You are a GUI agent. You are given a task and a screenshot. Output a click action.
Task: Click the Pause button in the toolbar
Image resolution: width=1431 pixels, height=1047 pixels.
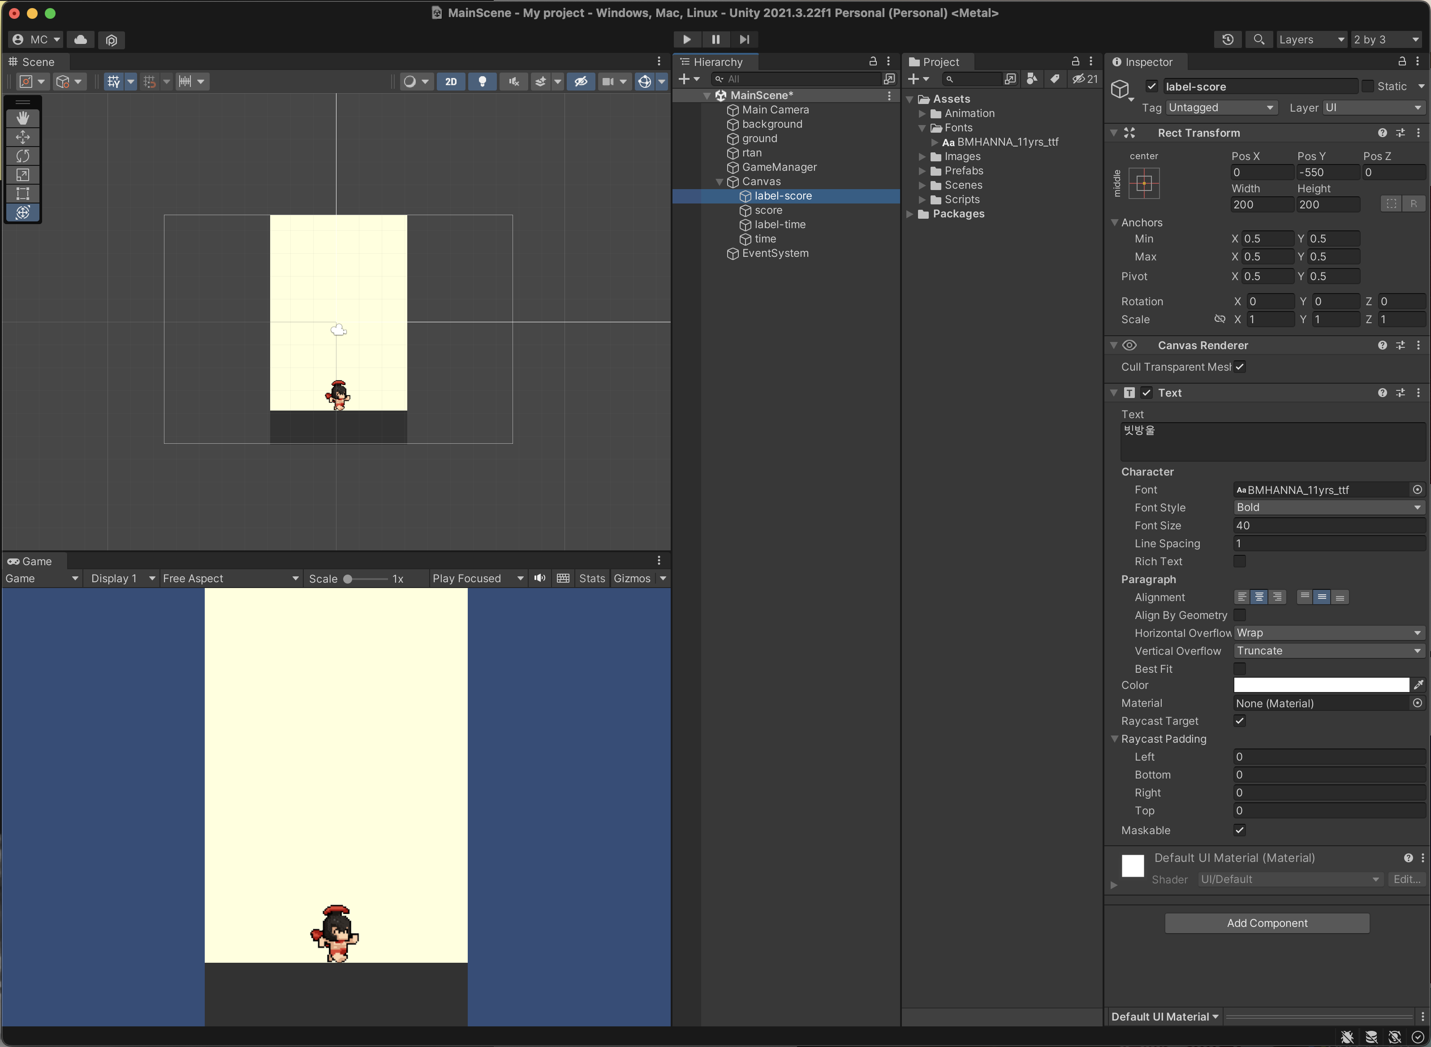(716, 39)
